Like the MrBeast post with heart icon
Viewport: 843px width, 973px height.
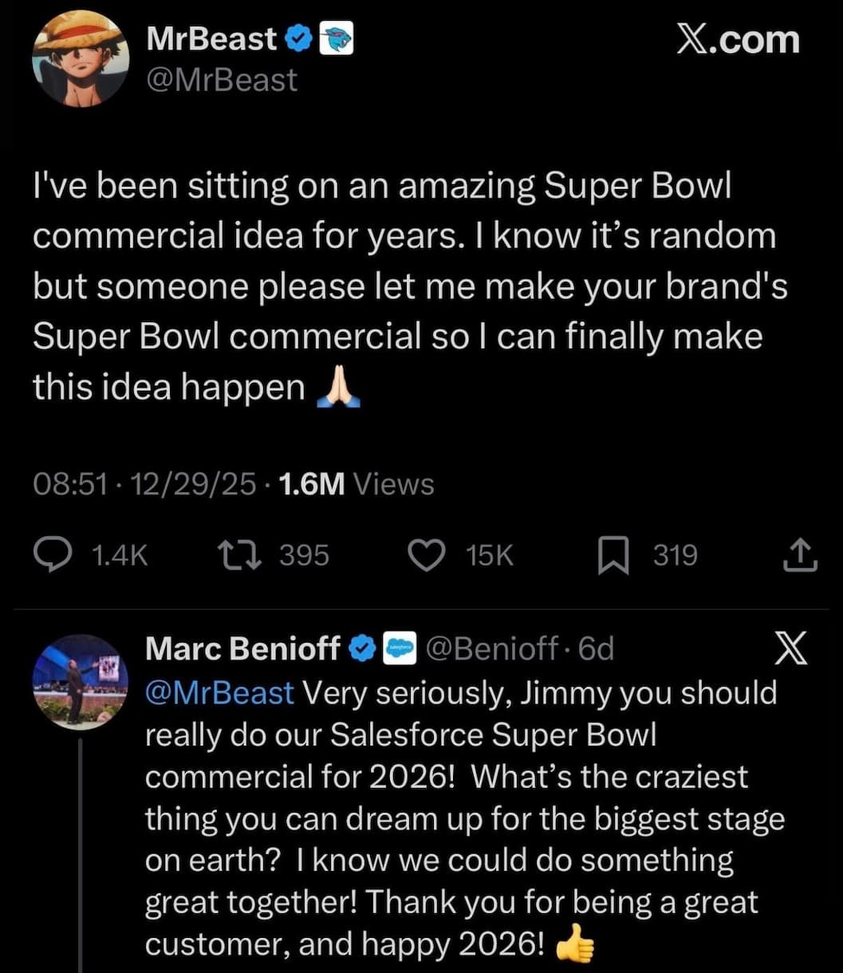tap(426, 555)
